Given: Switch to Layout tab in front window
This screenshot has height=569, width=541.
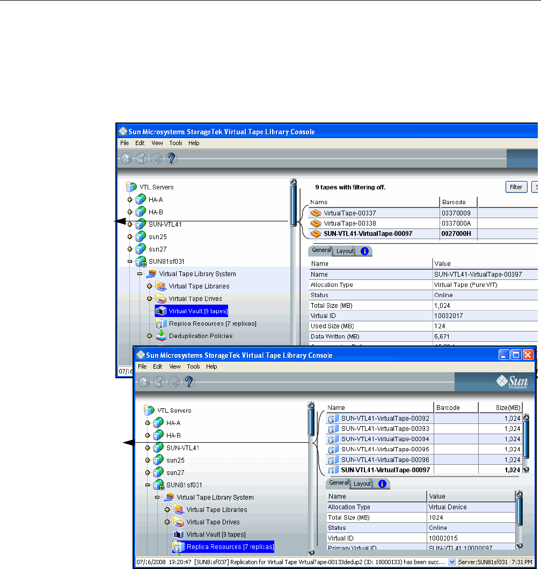Looking at the screenshot, I should [x=362, y=484].
